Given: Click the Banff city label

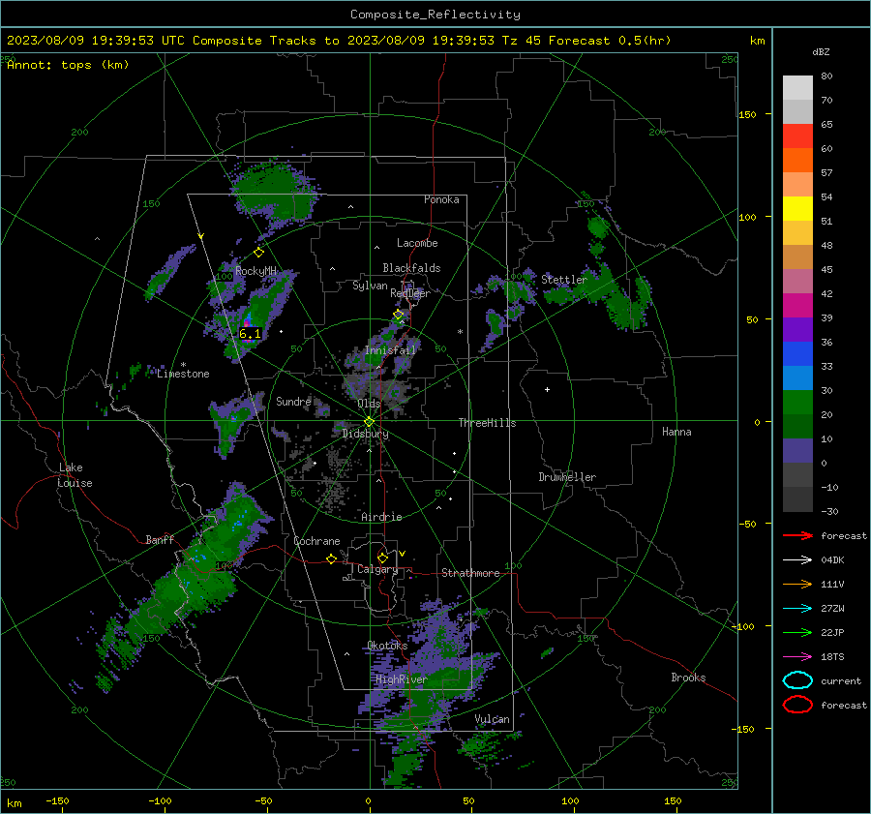Looking at the screenshot, I should 160,539.
